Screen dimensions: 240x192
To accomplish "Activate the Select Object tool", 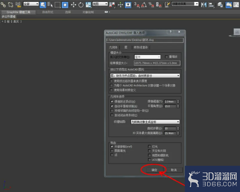I will click(x=43, y=5).
